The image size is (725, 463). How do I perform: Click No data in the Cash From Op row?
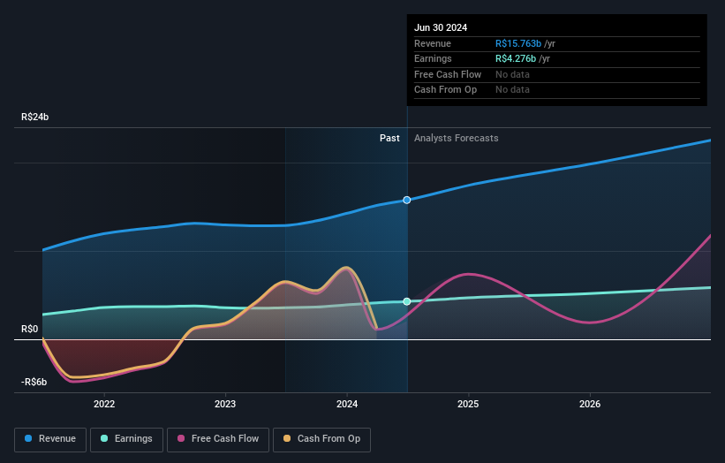click(512, 90)
